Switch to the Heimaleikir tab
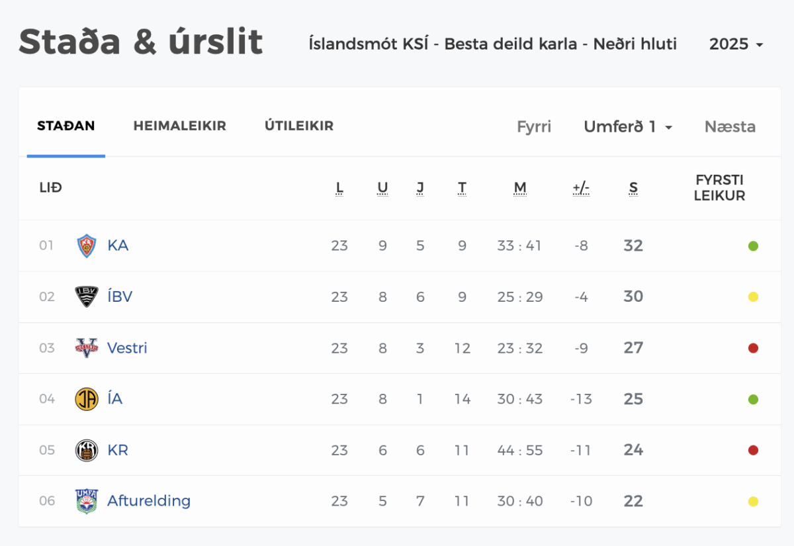Viewport: 794px width, 546px height. pyautogui.click(x=180, y=126)
